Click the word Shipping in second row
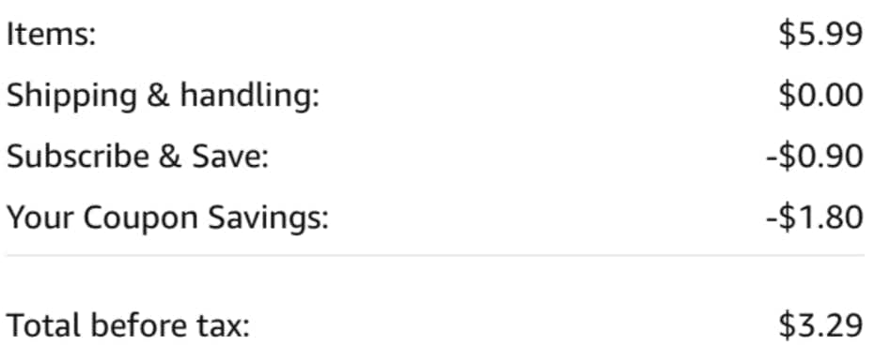 (71, 97)
